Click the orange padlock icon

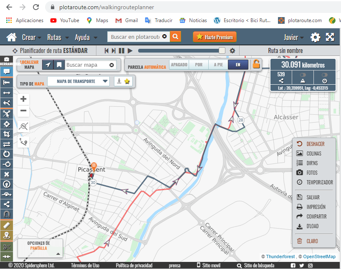tap(256, 64)
